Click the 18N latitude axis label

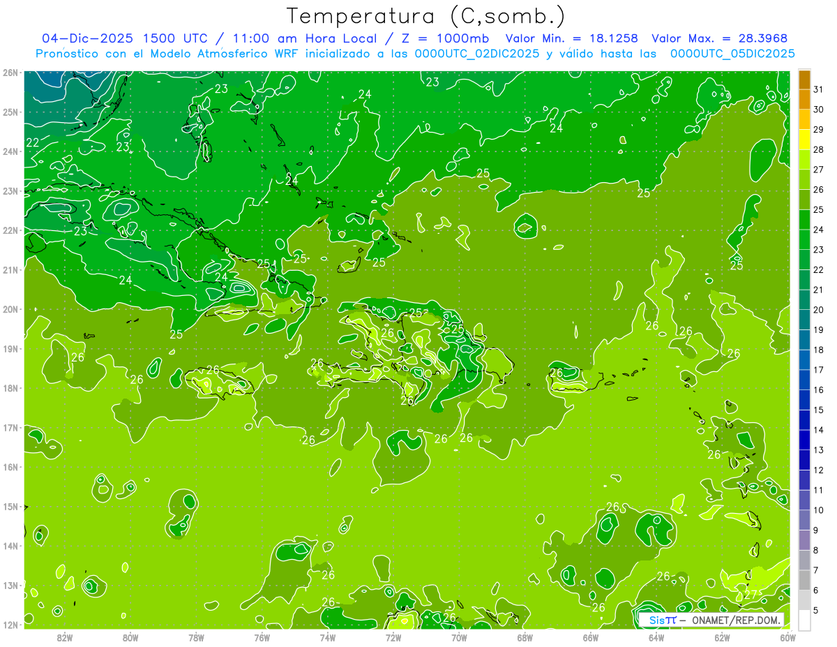(10, 388)
